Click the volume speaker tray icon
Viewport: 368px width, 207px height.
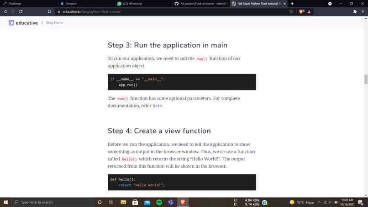point(331,202)
